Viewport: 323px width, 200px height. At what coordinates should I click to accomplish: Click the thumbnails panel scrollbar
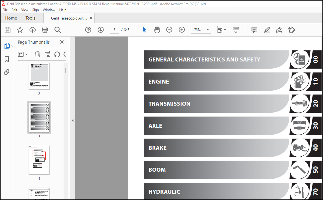(x=66, y=70)
